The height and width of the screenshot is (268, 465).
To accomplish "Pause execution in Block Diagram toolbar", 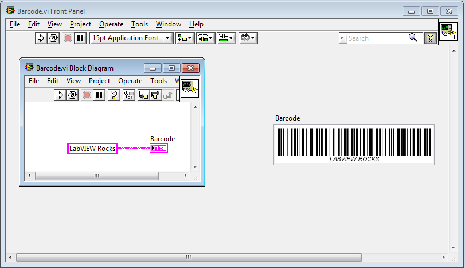I will click(99, 95).
